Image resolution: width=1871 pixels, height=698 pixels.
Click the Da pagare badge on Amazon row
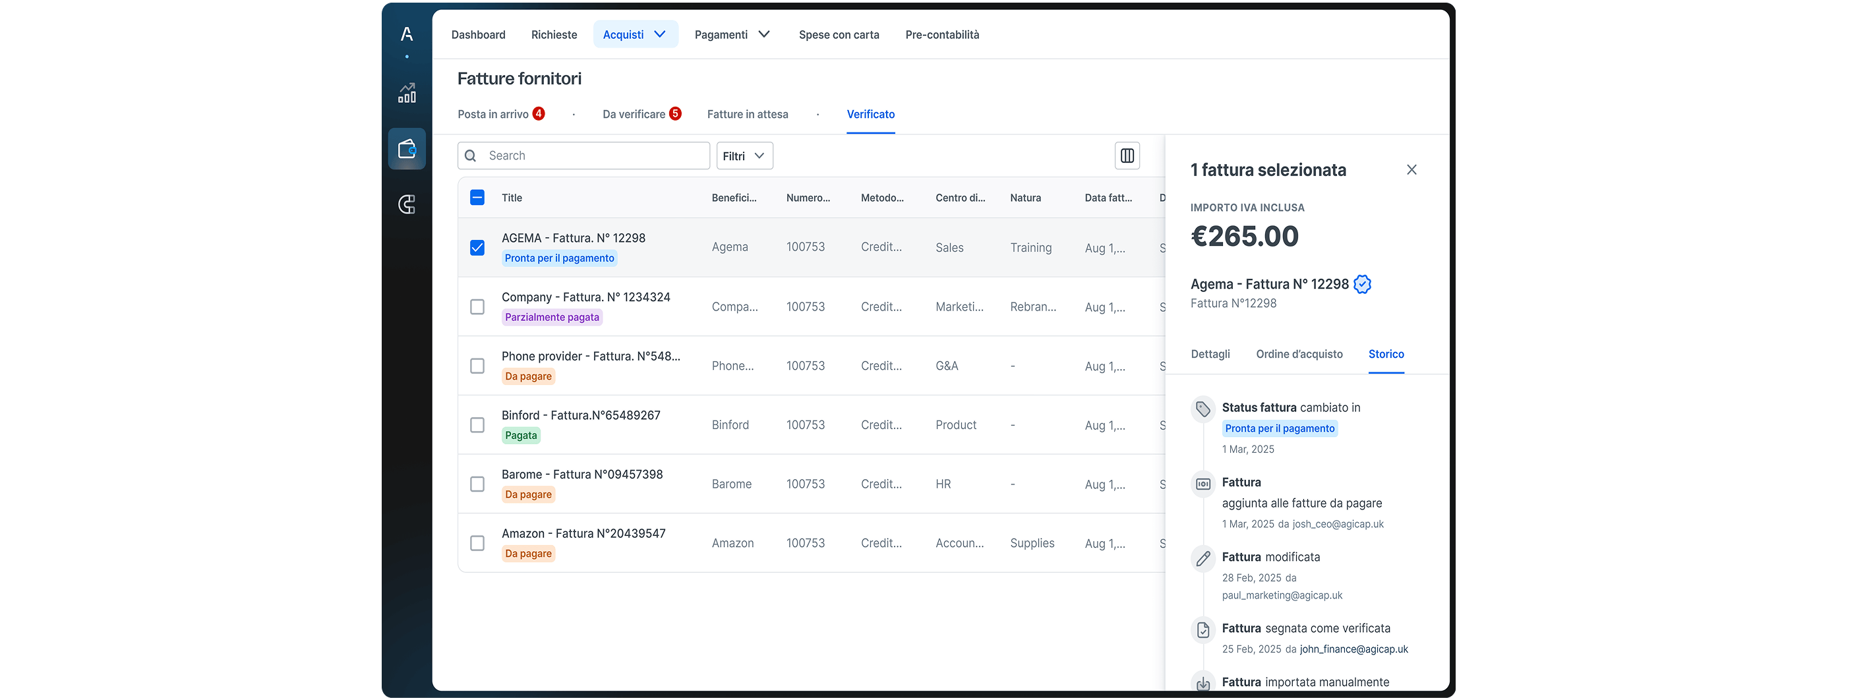(x=529, y=554)
